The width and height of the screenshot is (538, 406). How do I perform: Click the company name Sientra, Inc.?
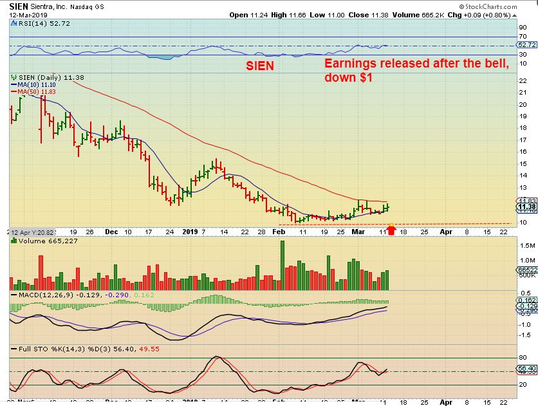tap(49, 7)
